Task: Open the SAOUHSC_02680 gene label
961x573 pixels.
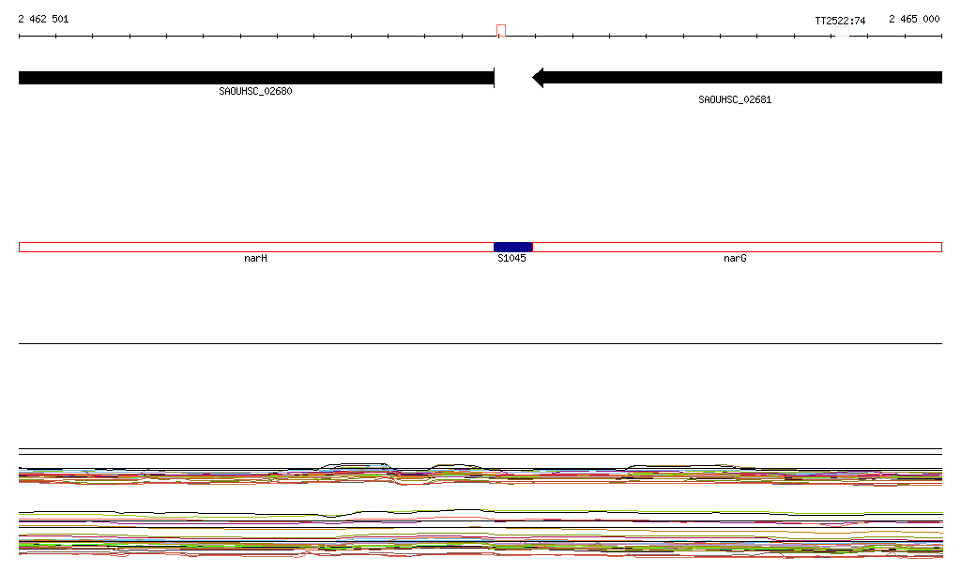Action: point(255,92)
